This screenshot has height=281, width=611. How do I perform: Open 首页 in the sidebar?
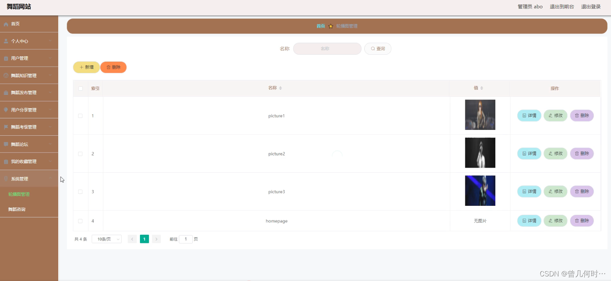coord(29,24)
